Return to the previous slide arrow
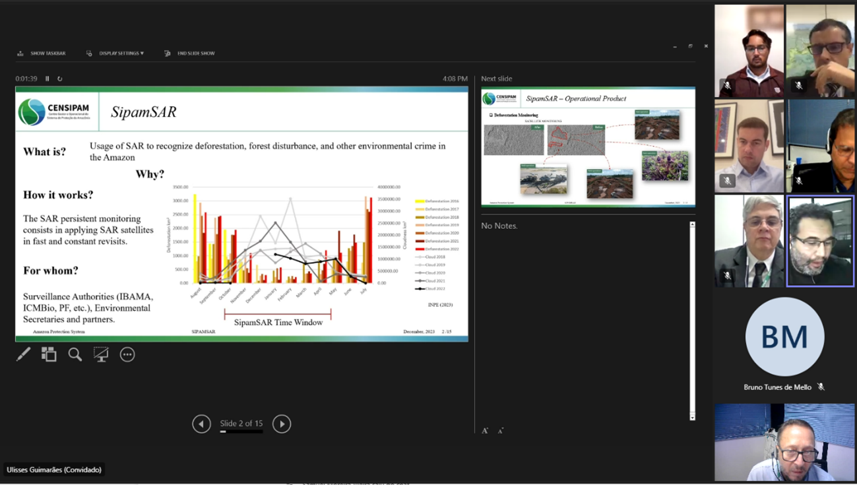The width and height of the screenshot is (857, 485). (201, 424)
